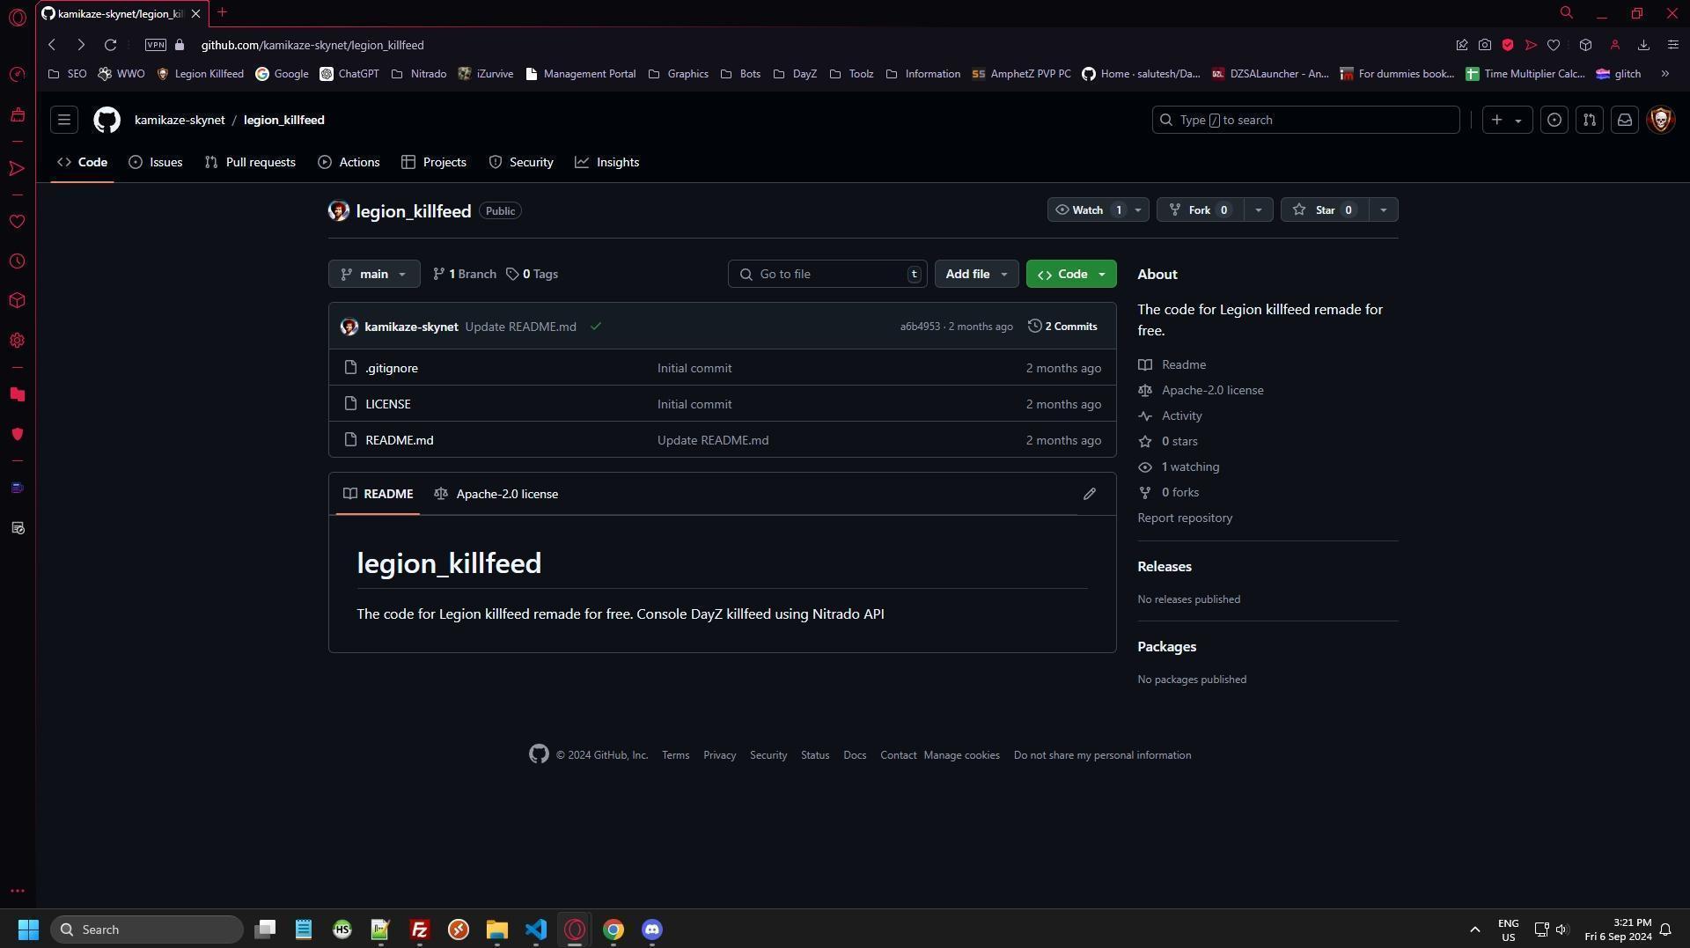Open the a6b4953 commit hash
The image size is (1690, 948).
[920, 327]
